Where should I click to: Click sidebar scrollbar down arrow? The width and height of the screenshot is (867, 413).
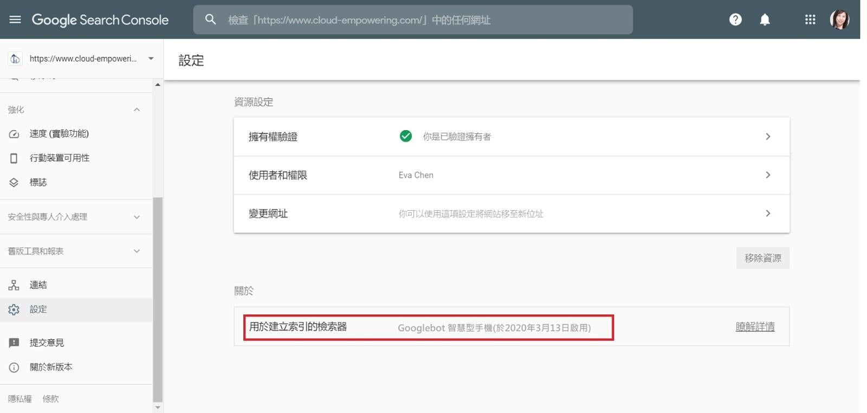pyautogui.click(x=158, y=408)
